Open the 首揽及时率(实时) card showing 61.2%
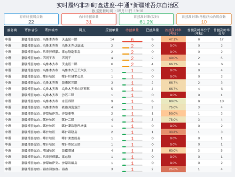 coord(146,19)
